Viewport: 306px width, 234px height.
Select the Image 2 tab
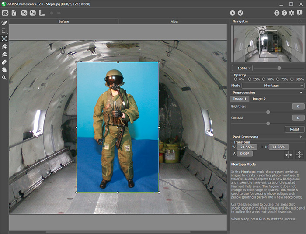[x=259, y=99]
